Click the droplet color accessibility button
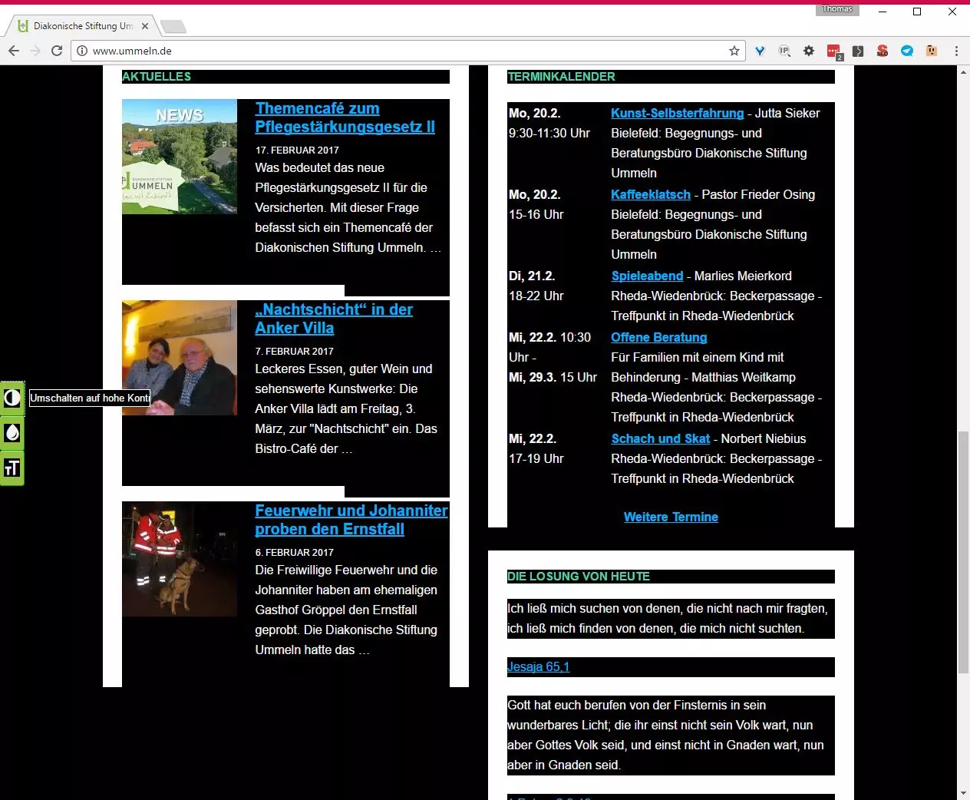970x800 pixels. point(12,433)
